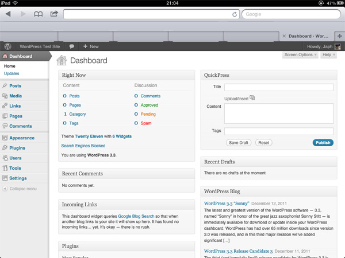The image size is (345, 258).
Task: Click the Dashboard house icon in sidebar
Action: (x=5, y=56)
